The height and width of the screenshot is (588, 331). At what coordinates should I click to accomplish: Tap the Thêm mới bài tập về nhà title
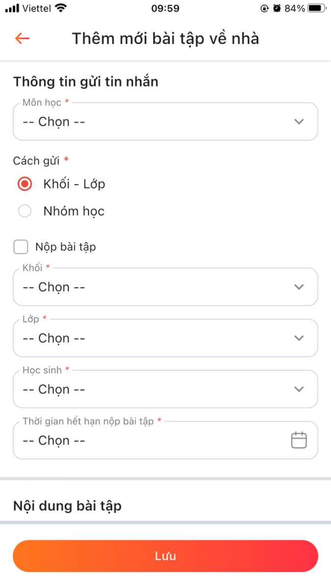(166, 38)
